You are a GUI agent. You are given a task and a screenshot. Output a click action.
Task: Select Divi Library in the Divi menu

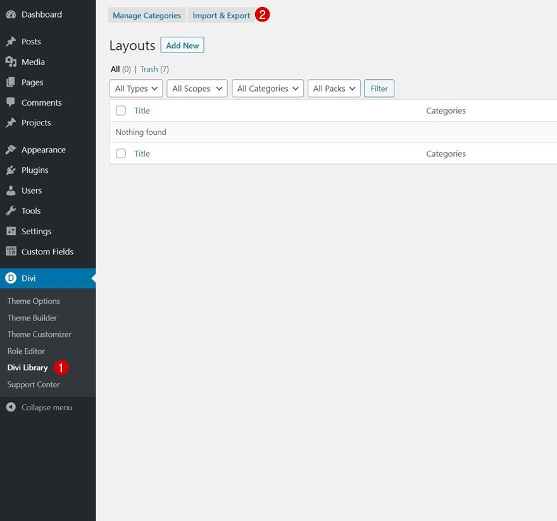click(x=27, y=367)
